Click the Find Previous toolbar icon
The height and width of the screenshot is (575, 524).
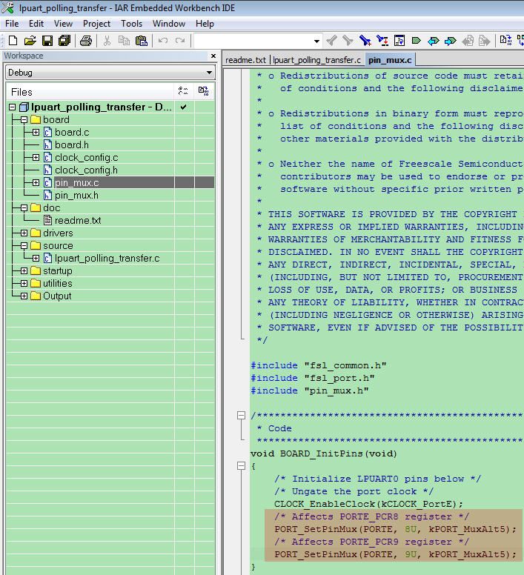tap(331, 40)
